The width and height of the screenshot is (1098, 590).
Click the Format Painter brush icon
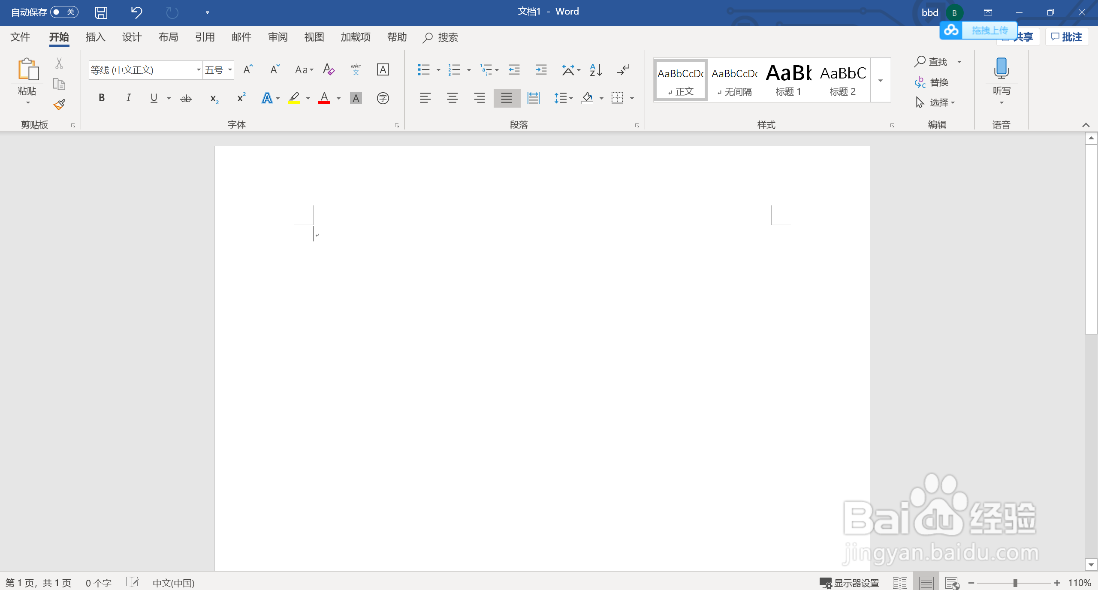click(59, 105)
